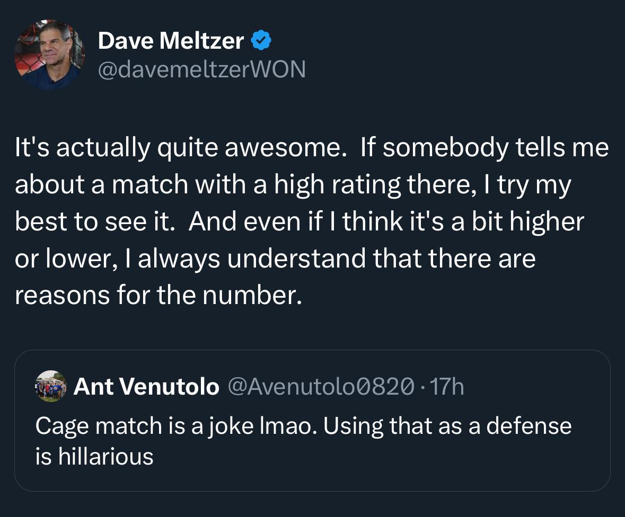Click the Dave Meltzer display name
This screenshot has width=625, height=517.
(171, 41)
